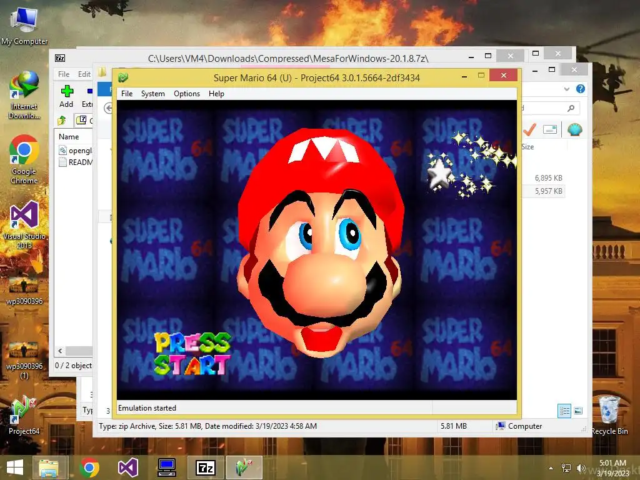Click the Windows Start button
Image resolution: width=640 pixels, height=480 pixels.
pyautogui.click(x=15, y=467)
